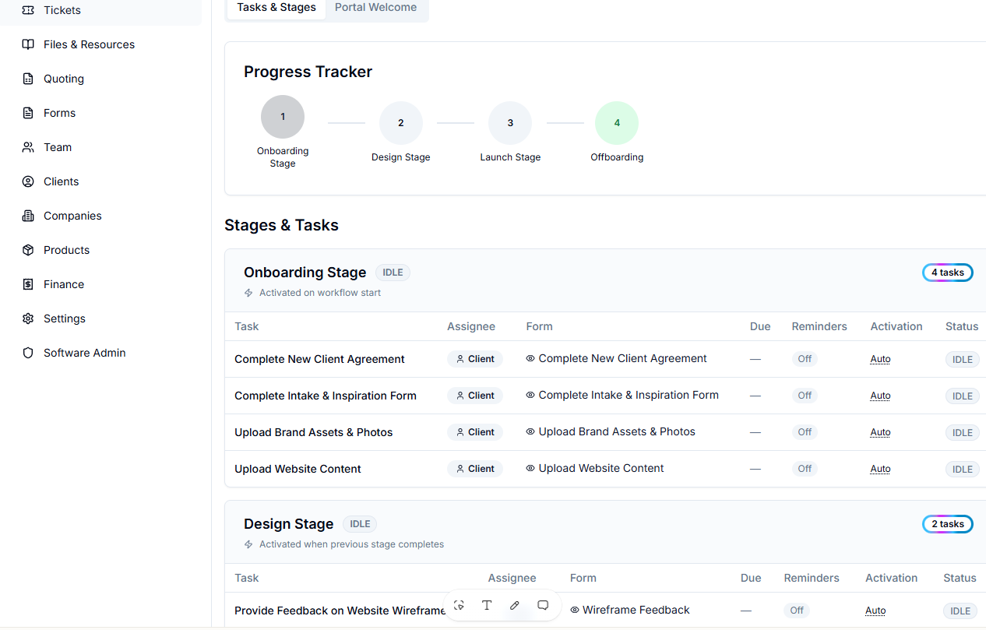This screenshot has width=986, height=630.
Task: Select the capture-region tool in floating toolbar
Action: (459, 605)
